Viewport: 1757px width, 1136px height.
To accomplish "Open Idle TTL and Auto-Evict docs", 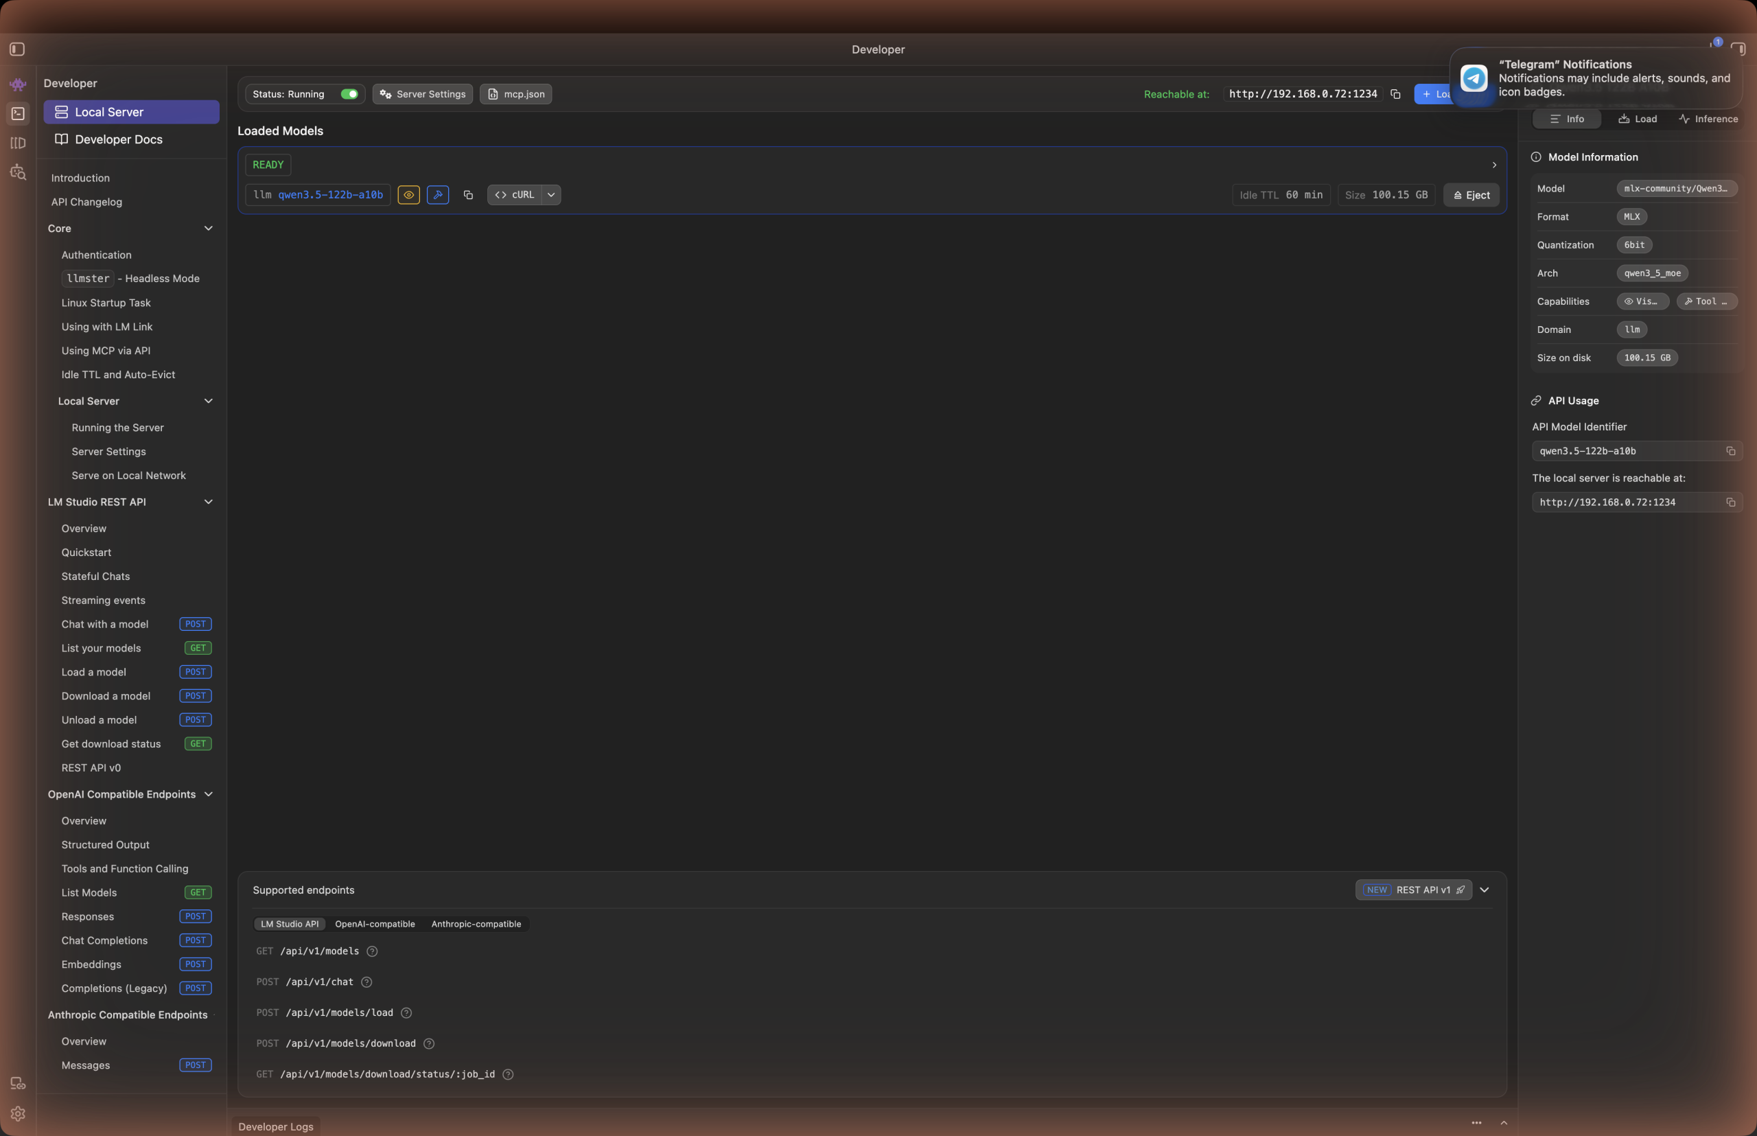I will (x=118, y=375).
